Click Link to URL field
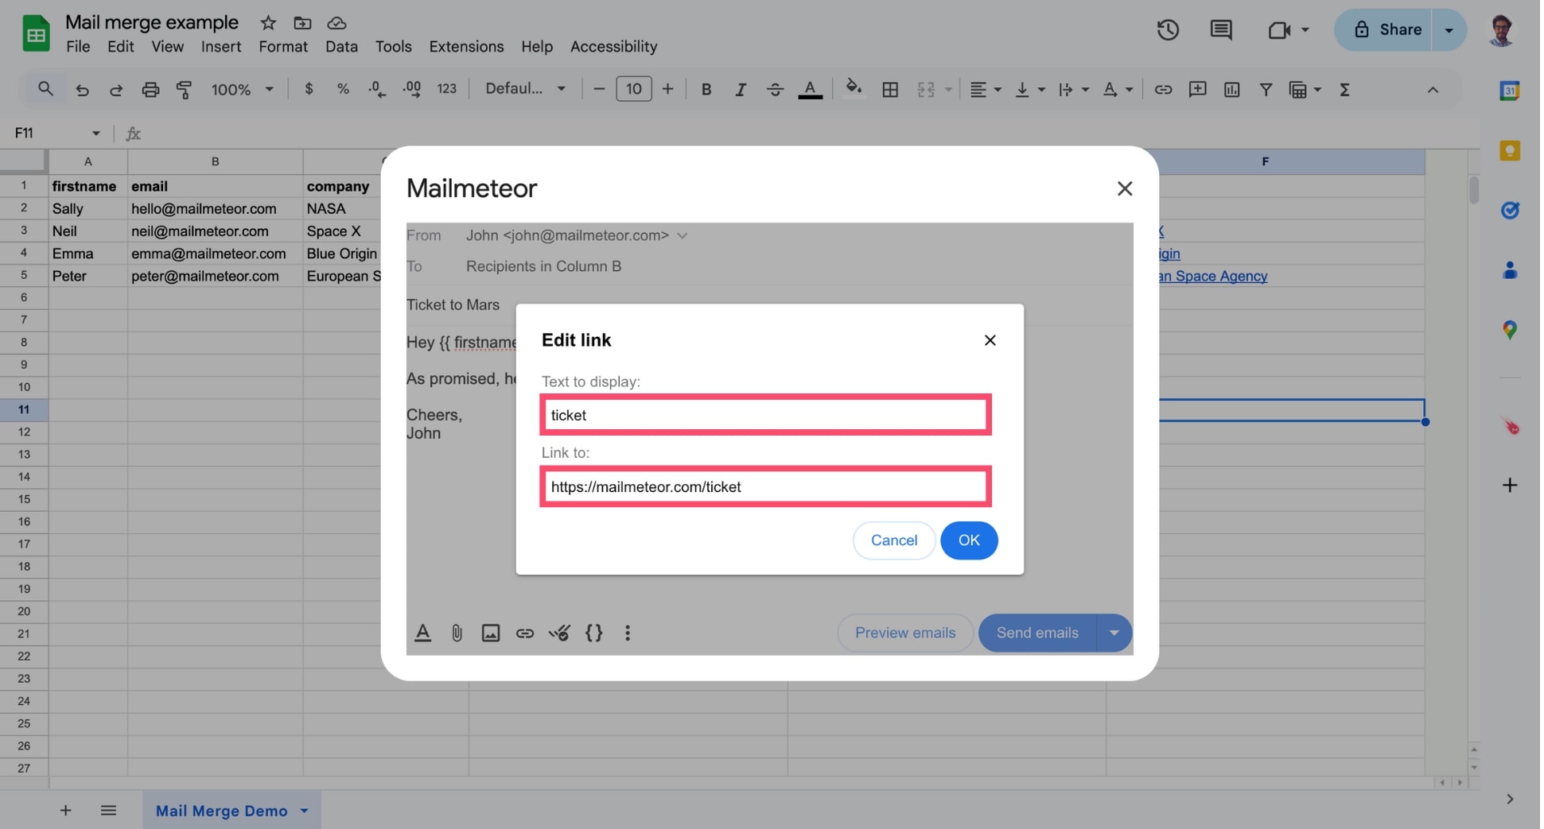The image size is (1544, 829). tap(765, 486)
